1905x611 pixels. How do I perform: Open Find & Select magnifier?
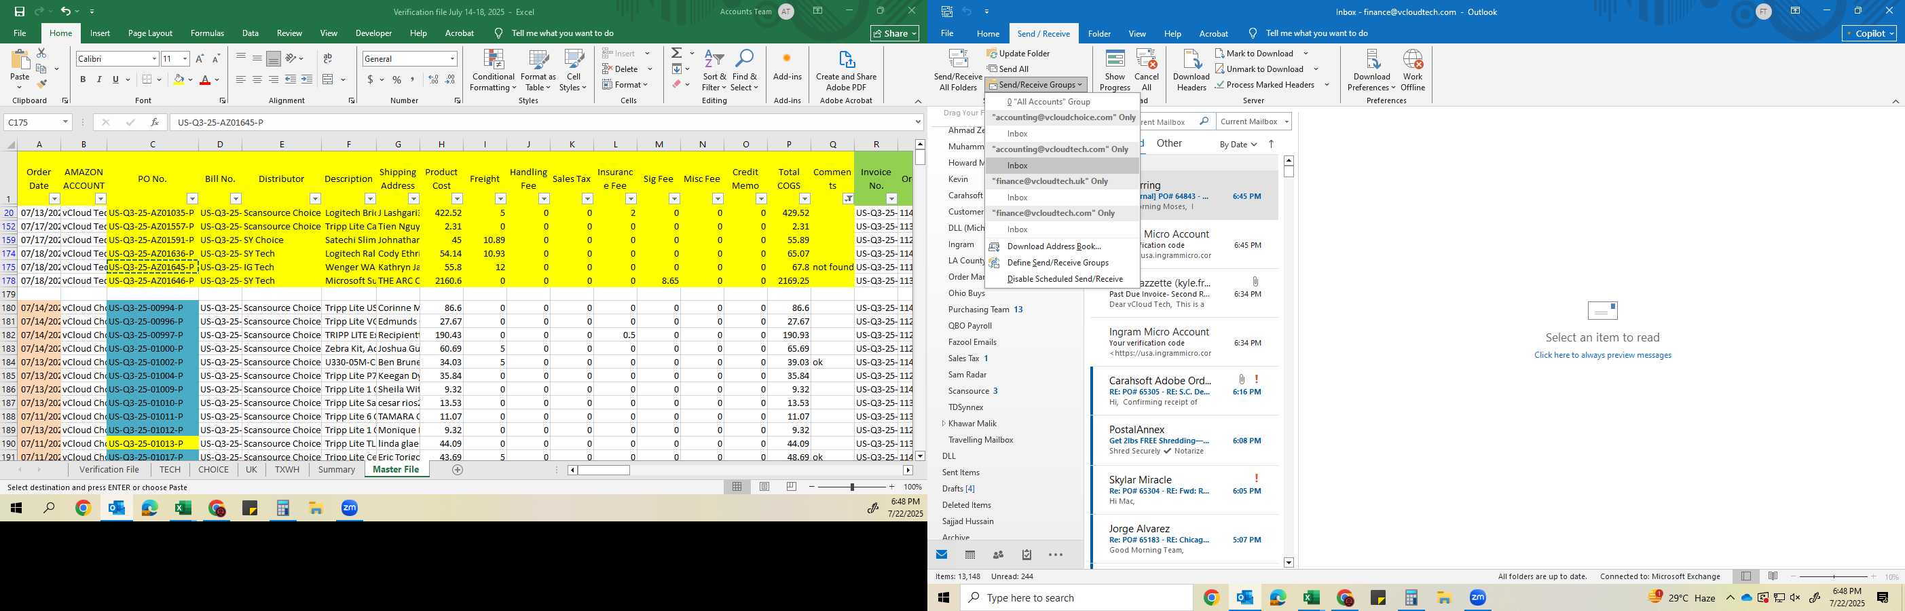(745, 71)
